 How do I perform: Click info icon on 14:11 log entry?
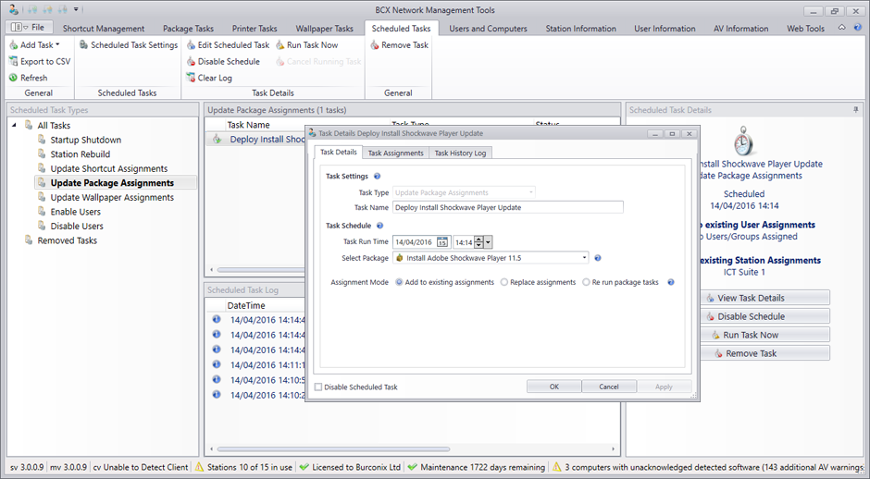click(x=217, y=364)
